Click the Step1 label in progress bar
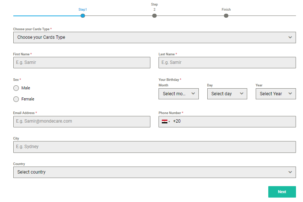Viewport: 303px width, 202px height. click(83, 10)
